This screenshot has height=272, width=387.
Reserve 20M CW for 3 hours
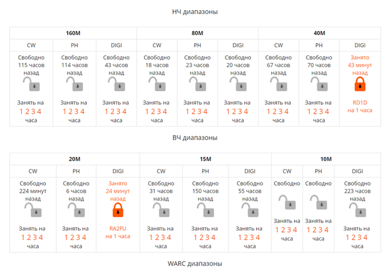[36, 237]
